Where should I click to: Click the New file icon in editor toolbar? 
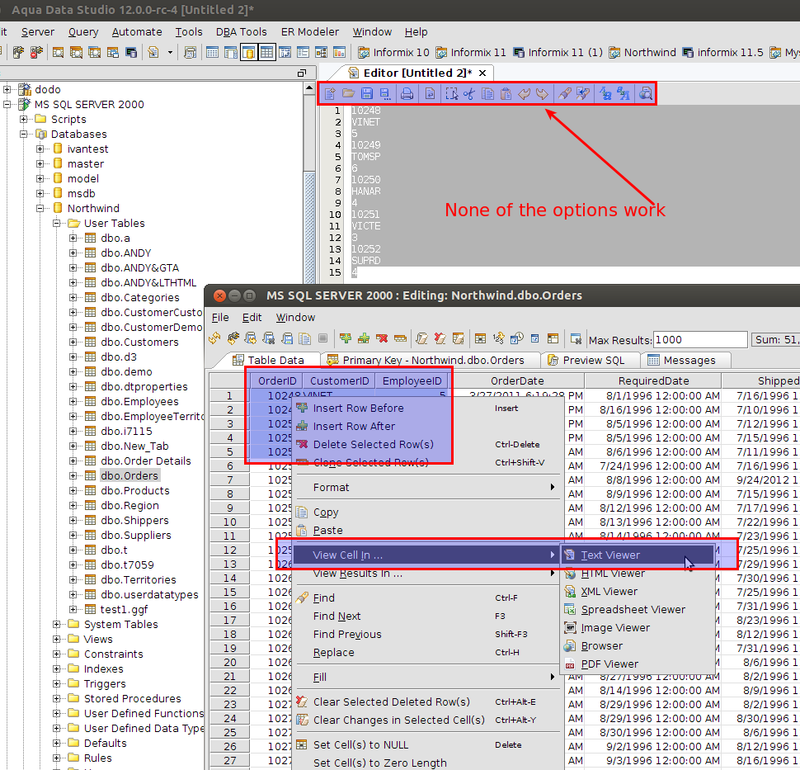(330, 93)
